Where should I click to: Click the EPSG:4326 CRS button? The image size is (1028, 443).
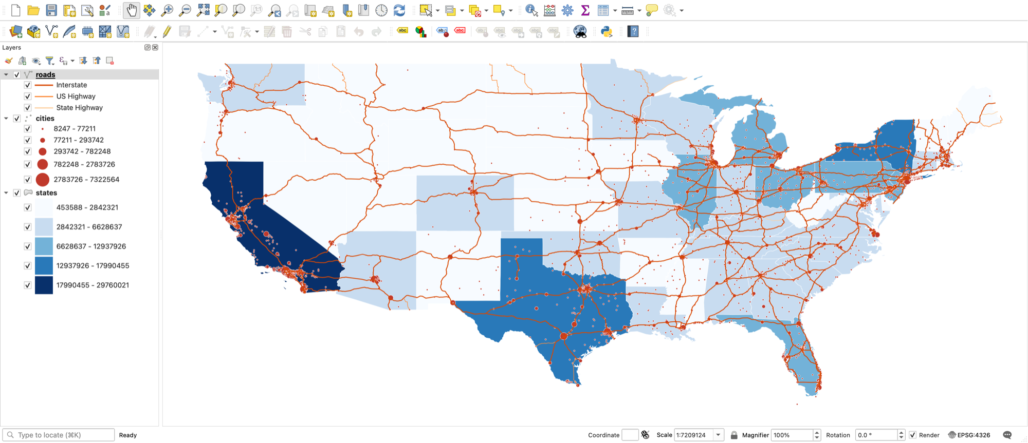pos(969,435)
